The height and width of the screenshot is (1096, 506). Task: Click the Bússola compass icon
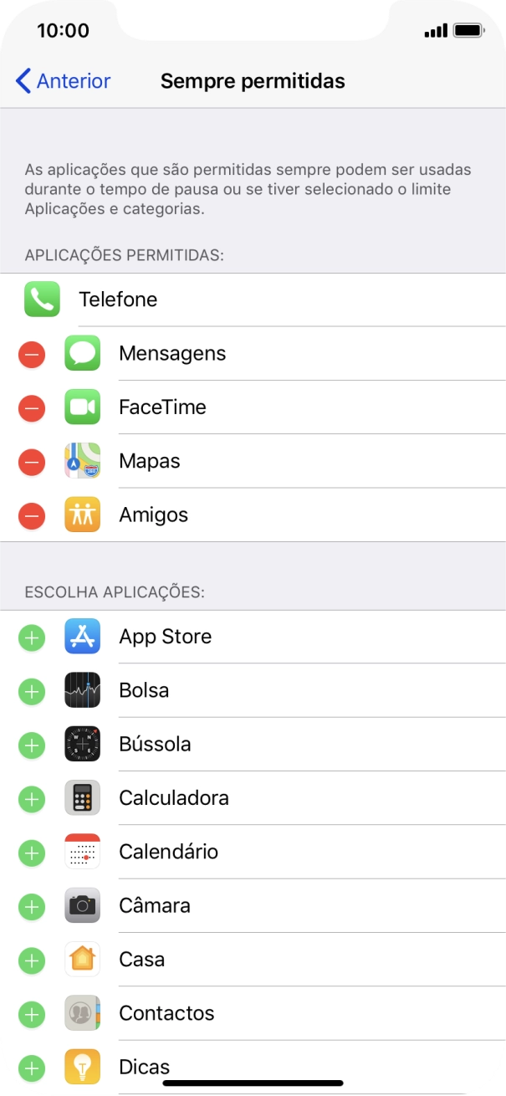82,744
